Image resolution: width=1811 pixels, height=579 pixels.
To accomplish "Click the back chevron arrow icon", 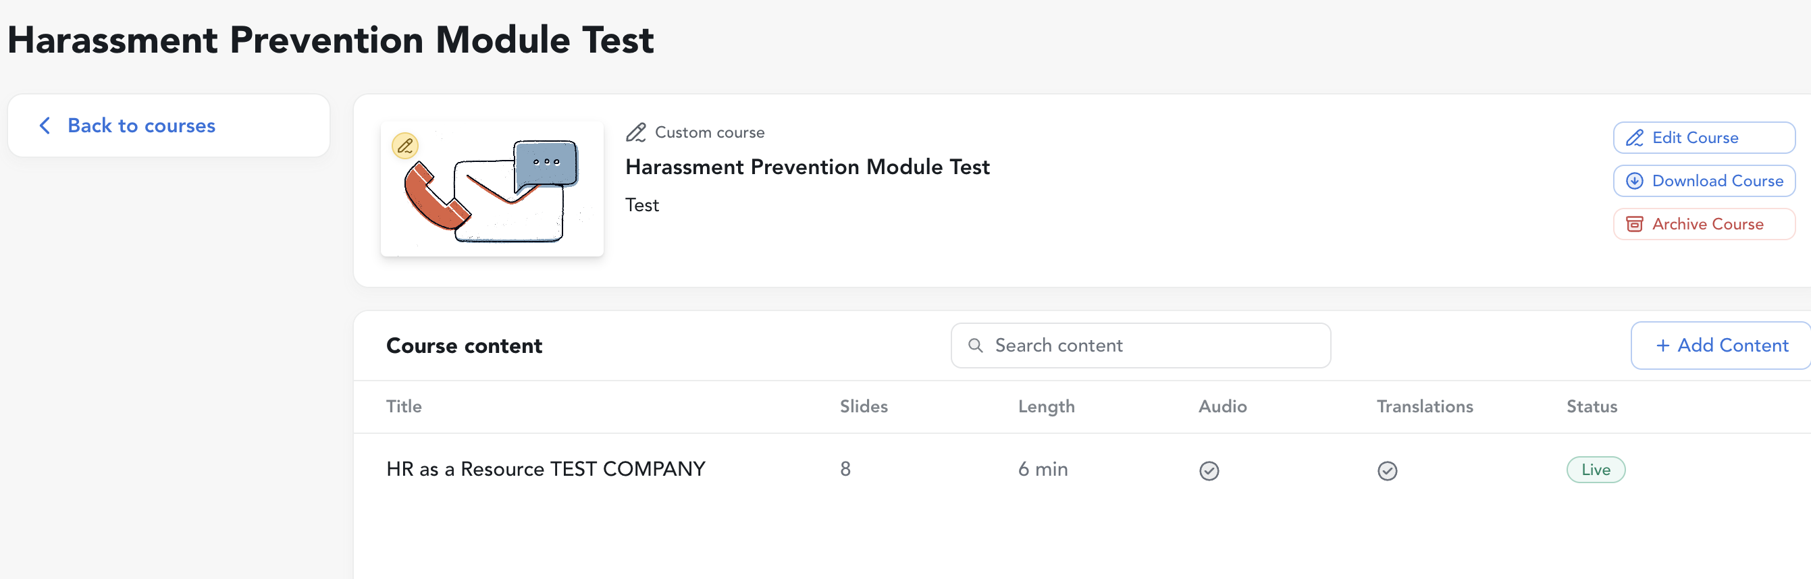I will pyautogui.click(x=45, y=126).
